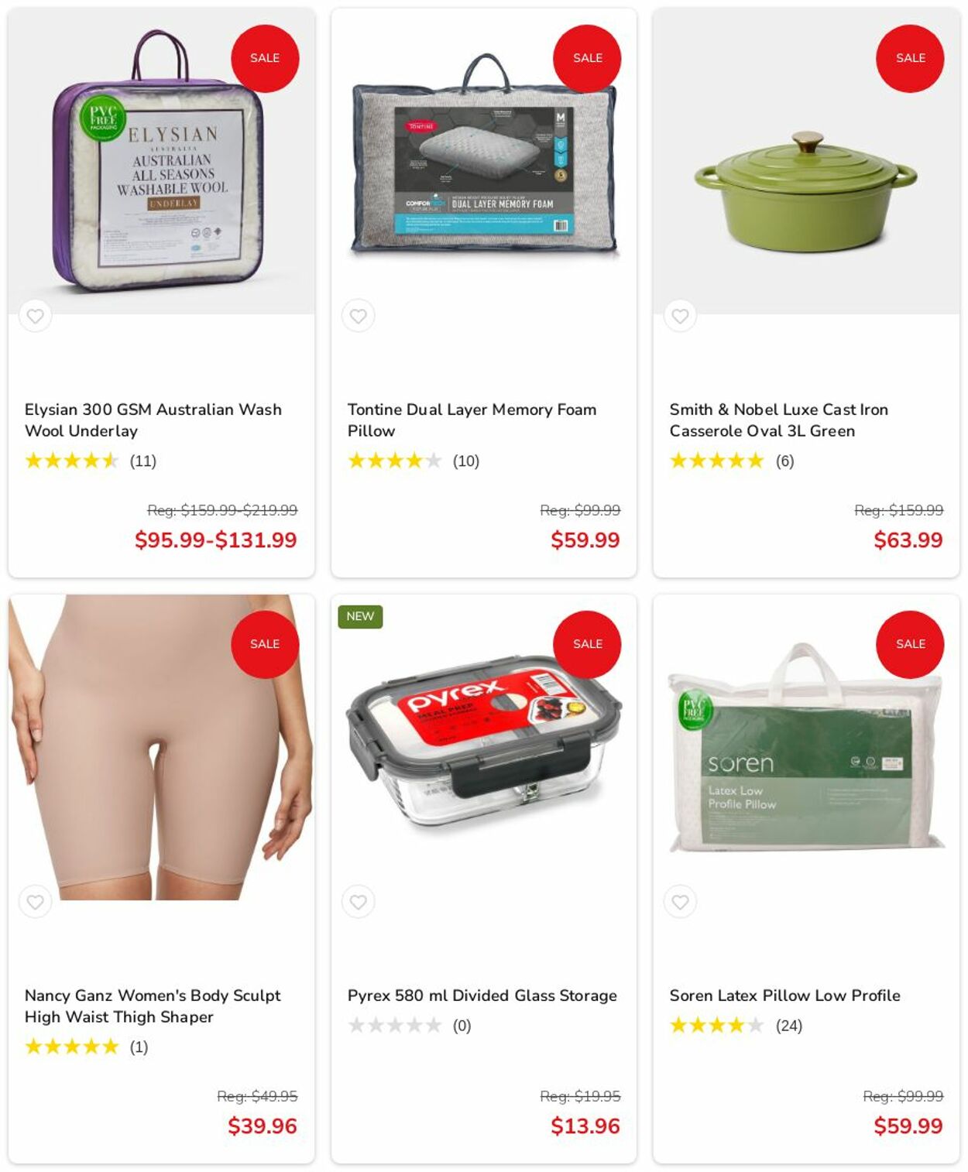Open Tontine Dual Layer Memory Foam Pillow link

(x=472, y=420)
